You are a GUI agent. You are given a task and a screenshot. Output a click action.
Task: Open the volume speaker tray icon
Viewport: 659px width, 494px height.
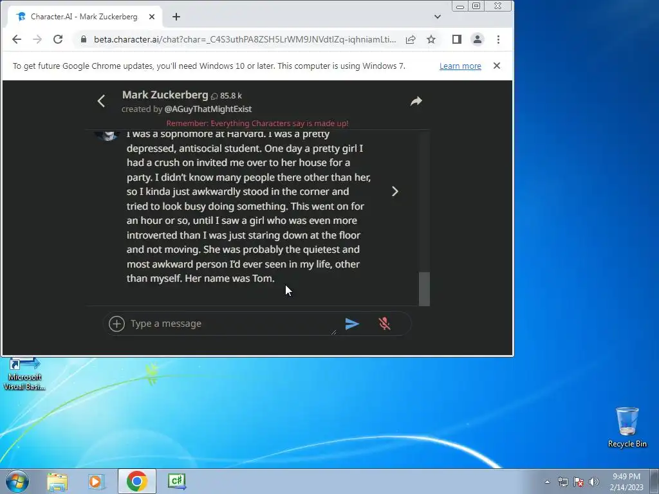pos(593,482)
